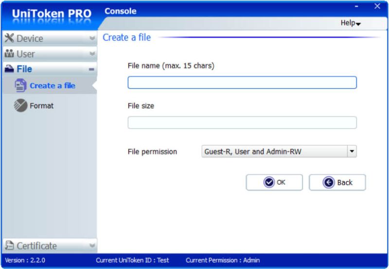Click Current Permission : Admin text
389x269 pixels.
(x=223, y=260)
